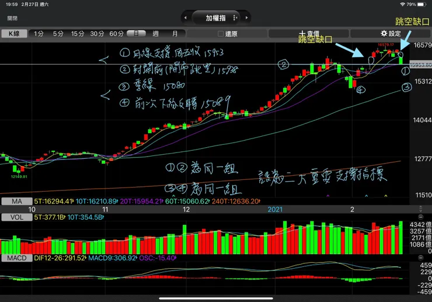Image resolution: width=432 pixels, height=302 pixels.
Task: Click the OSC:-15.40 value
Action: click(157, 258)
